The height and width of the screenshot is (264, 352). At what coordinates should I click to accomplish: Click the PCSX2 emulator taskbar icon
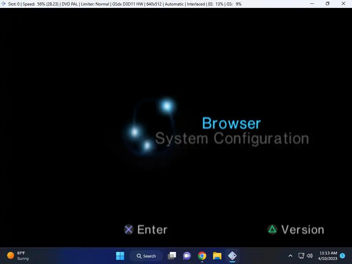pos(232,256)
